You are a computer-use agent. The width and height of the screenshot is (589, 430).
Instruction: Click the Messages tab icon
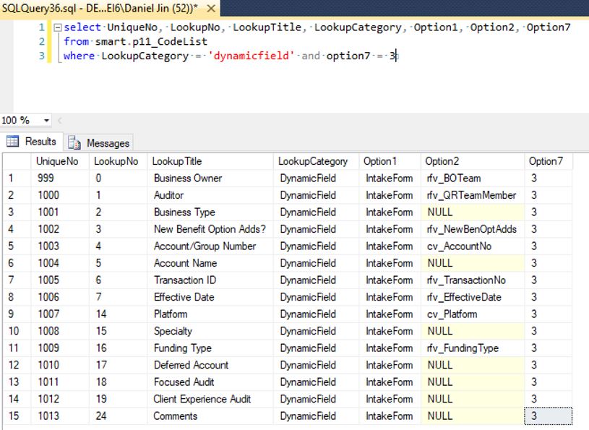click(x=74, y=142)
